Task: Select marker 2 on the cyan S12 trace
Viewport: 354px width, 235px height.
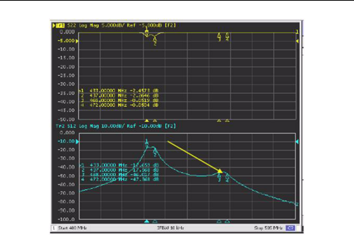Action: (x=155, y=151)
